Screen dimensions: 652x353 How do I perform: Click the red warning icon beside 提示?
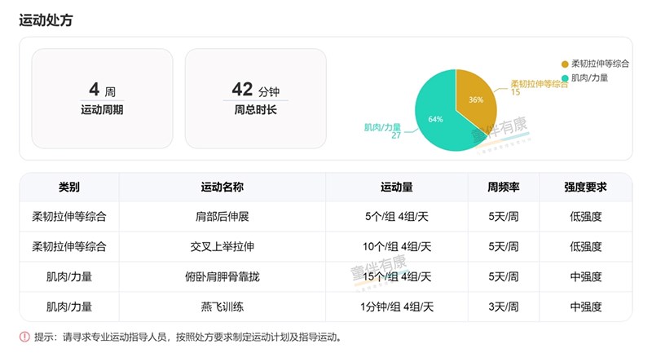click(x=24, y=337)
